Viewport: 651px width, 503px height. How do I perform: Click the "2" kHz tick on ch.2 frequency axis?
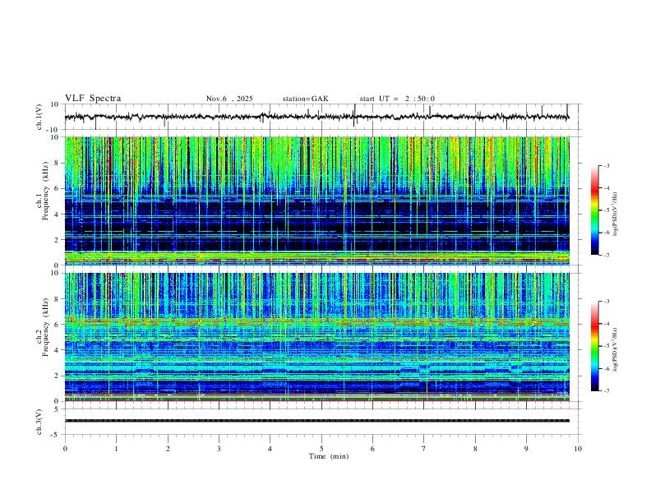pos(58,376)
